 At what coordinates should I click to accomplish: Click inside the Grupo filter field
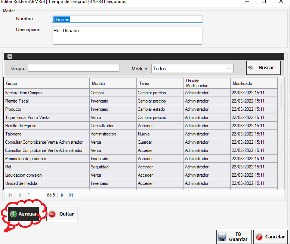pos(73,68)
